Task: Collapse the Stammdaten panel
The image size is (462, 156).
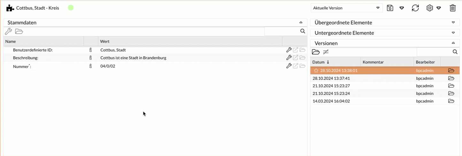Action: (301, 23)
